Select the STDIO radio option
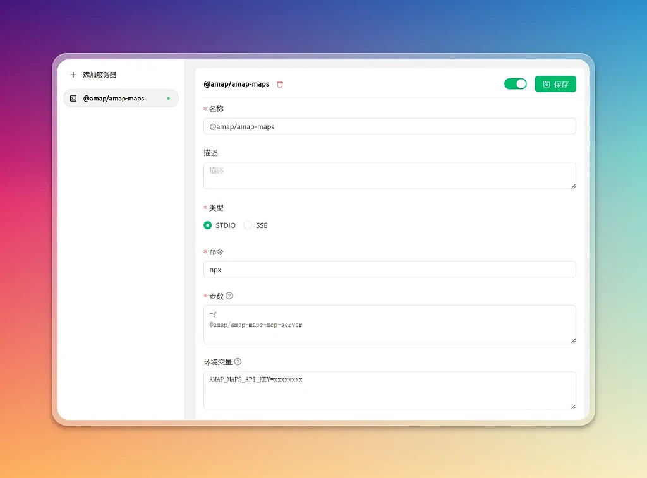Screen dimensions: 647x478 pos(207,225)
